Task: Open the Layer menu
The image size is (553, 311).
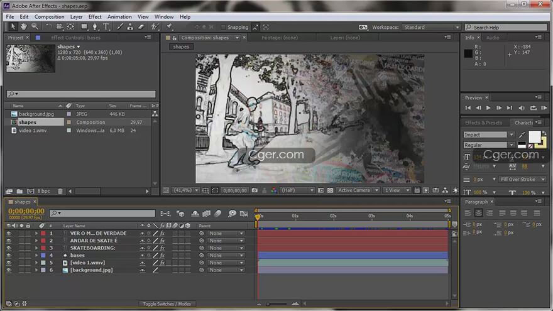Action: [76, 16]
